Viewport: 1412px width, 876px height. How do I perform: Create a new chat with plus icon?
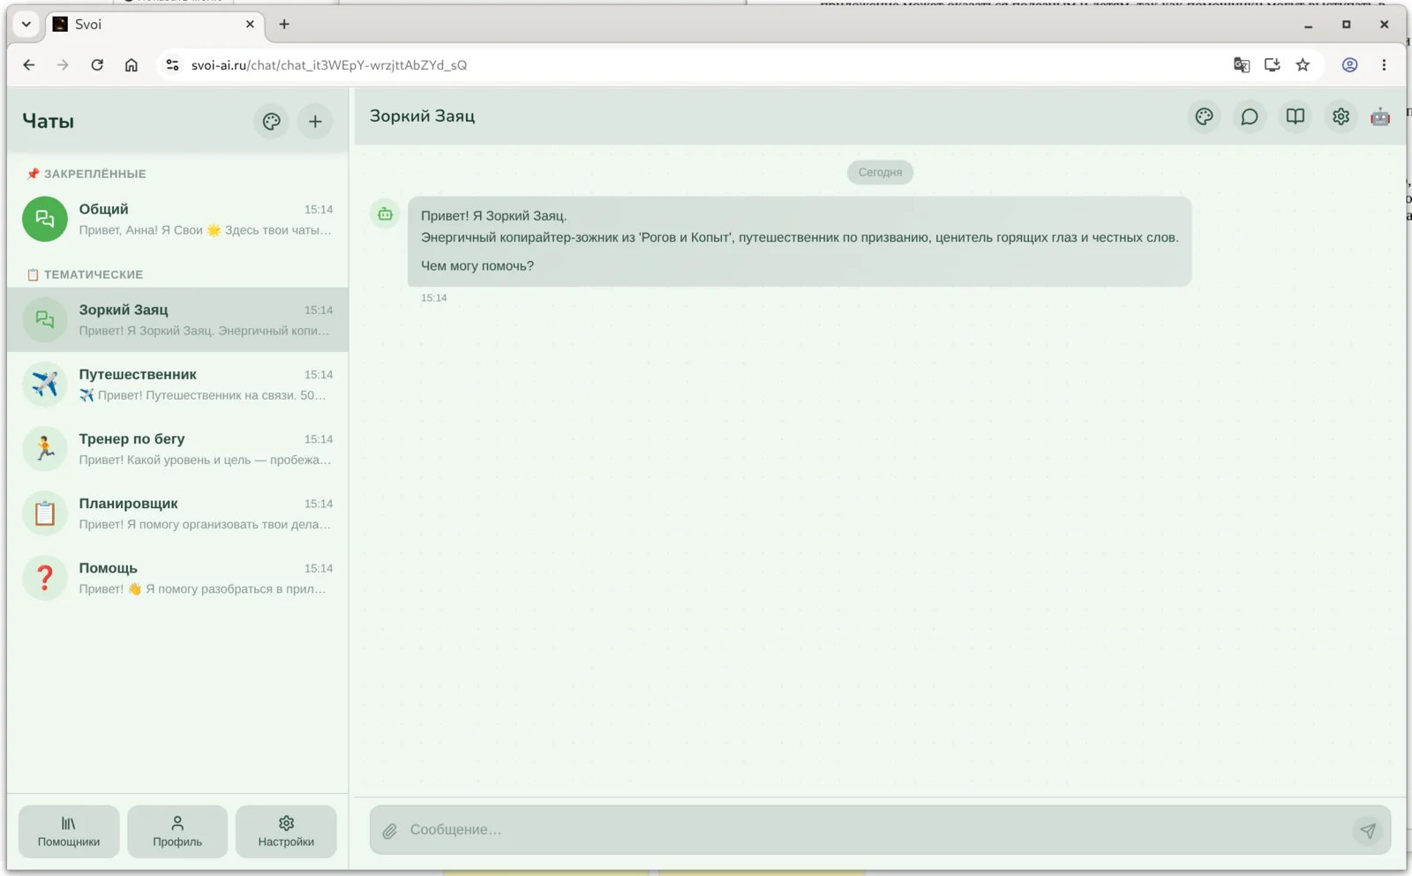(315, 122)
